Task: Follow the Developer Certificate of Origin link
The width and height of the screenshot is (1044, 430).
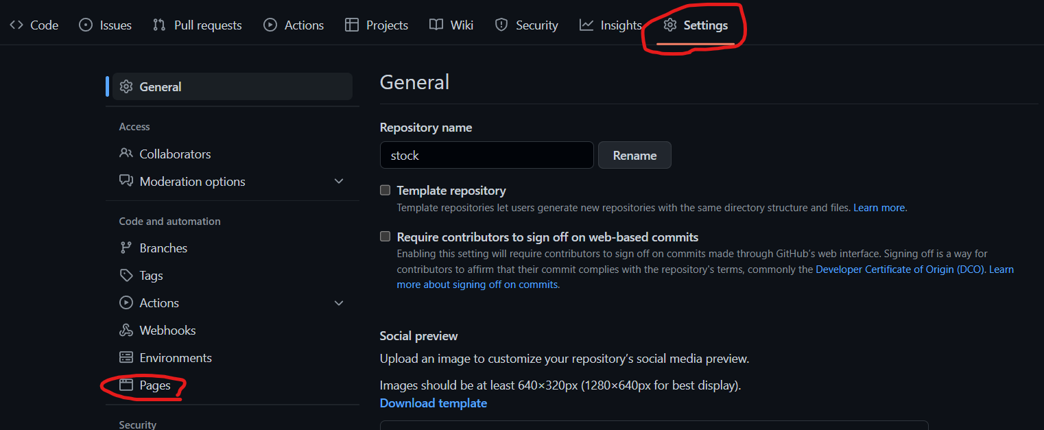Action: tap(899, 270)
